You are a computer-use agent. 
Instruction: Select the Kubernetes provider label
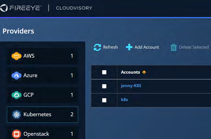[38, 115]
